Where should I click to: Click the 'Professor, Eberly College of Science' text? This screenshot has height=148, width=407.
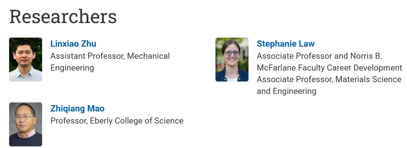pos(117,121)
